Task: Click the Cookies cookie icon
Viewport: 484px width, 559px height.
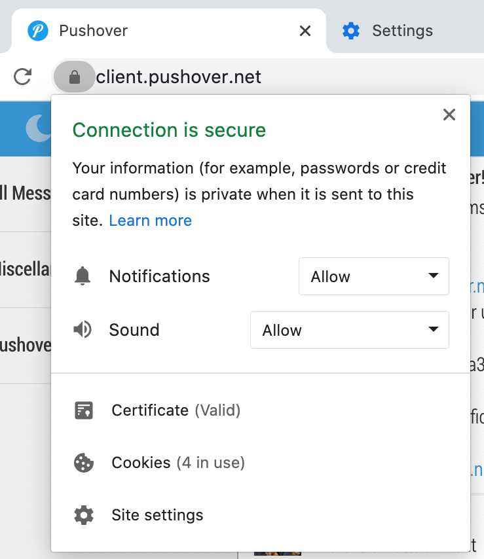Action: (84, 463)
